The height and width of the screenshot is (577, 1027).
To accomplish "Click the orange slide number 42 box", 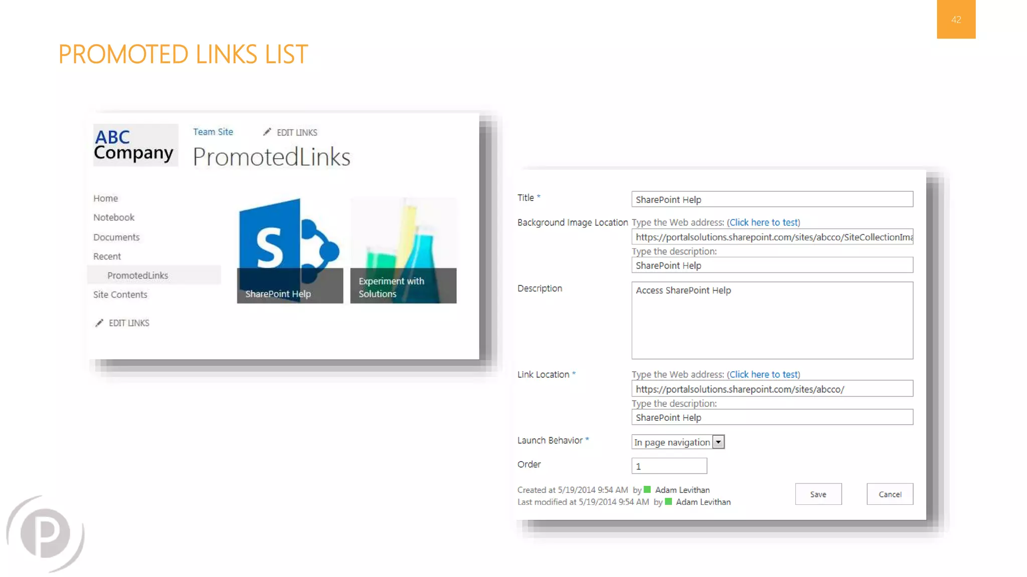I will point(956,20).
